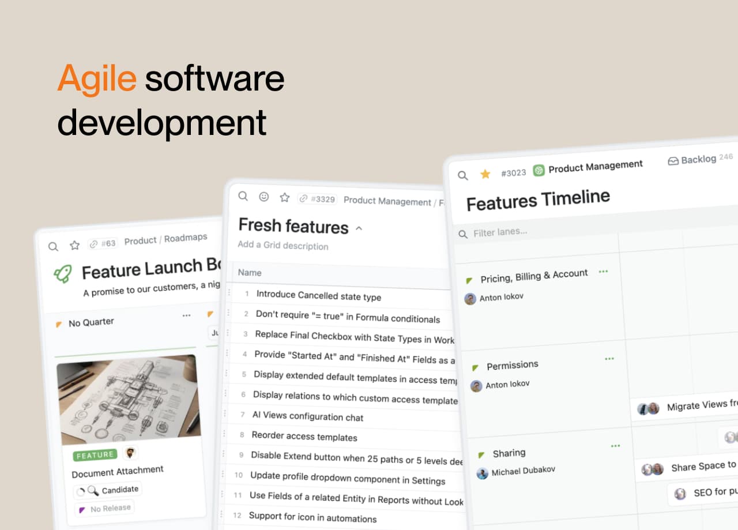738x530 pixels.
Task: Open row Use Fields of a related Entity
Action: click(x=356, y=499)
